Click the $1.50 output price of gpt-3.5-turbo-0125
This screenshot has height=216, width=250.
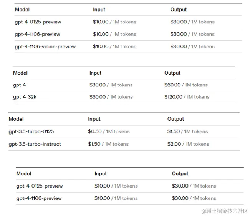(x=174, y=131)
